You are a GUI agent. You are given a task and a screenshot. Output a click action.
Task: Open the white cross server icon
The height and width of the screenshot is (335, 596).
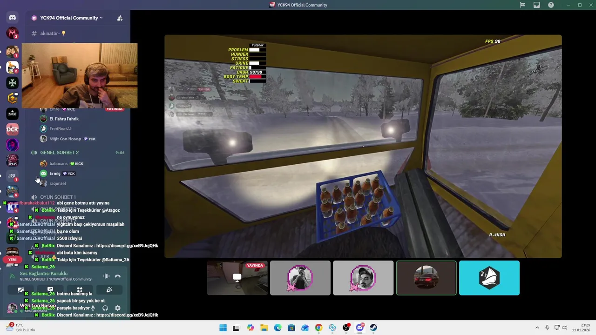12,83
